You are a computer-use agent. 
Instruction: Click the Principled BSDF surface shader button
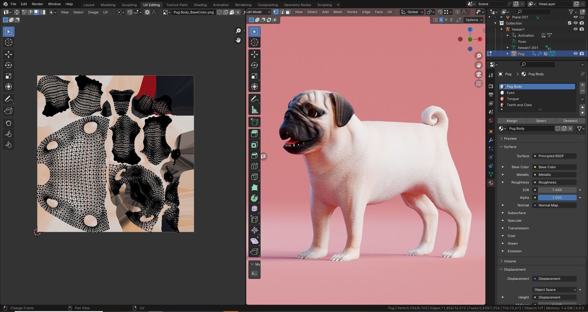[x=555, y=156]
